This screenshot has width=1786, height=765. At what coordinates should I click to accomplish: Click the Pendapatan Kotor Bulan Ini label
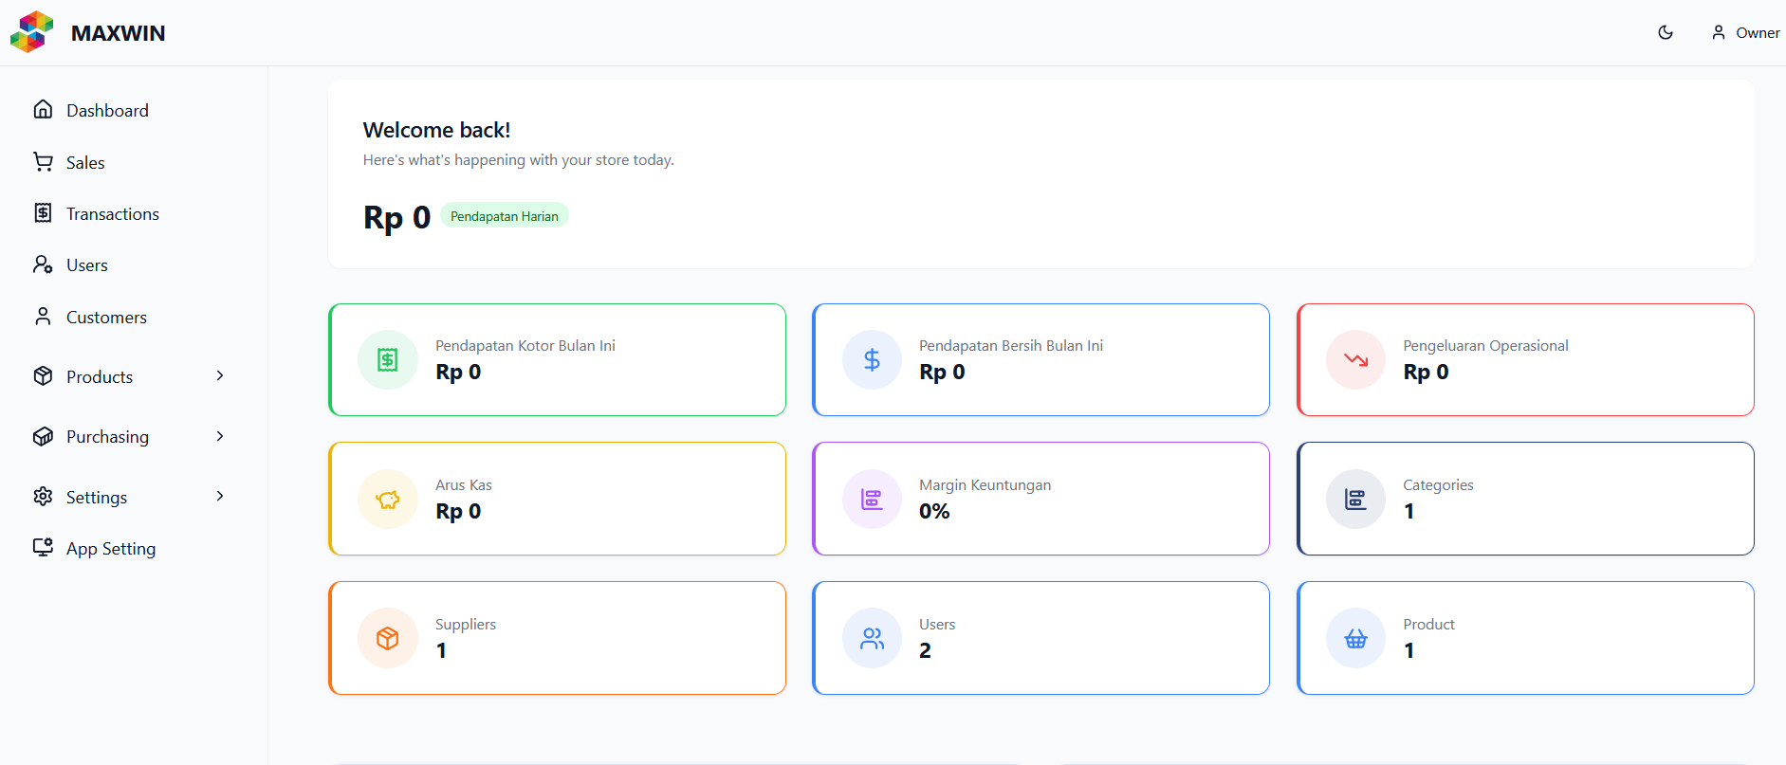(525, 346)
